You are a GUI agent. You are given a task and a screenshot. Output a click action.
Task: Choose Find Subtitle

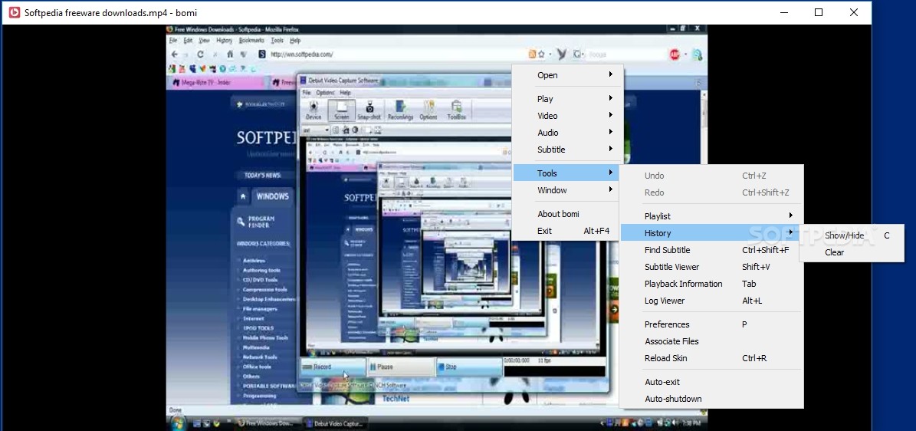[711, 250]
